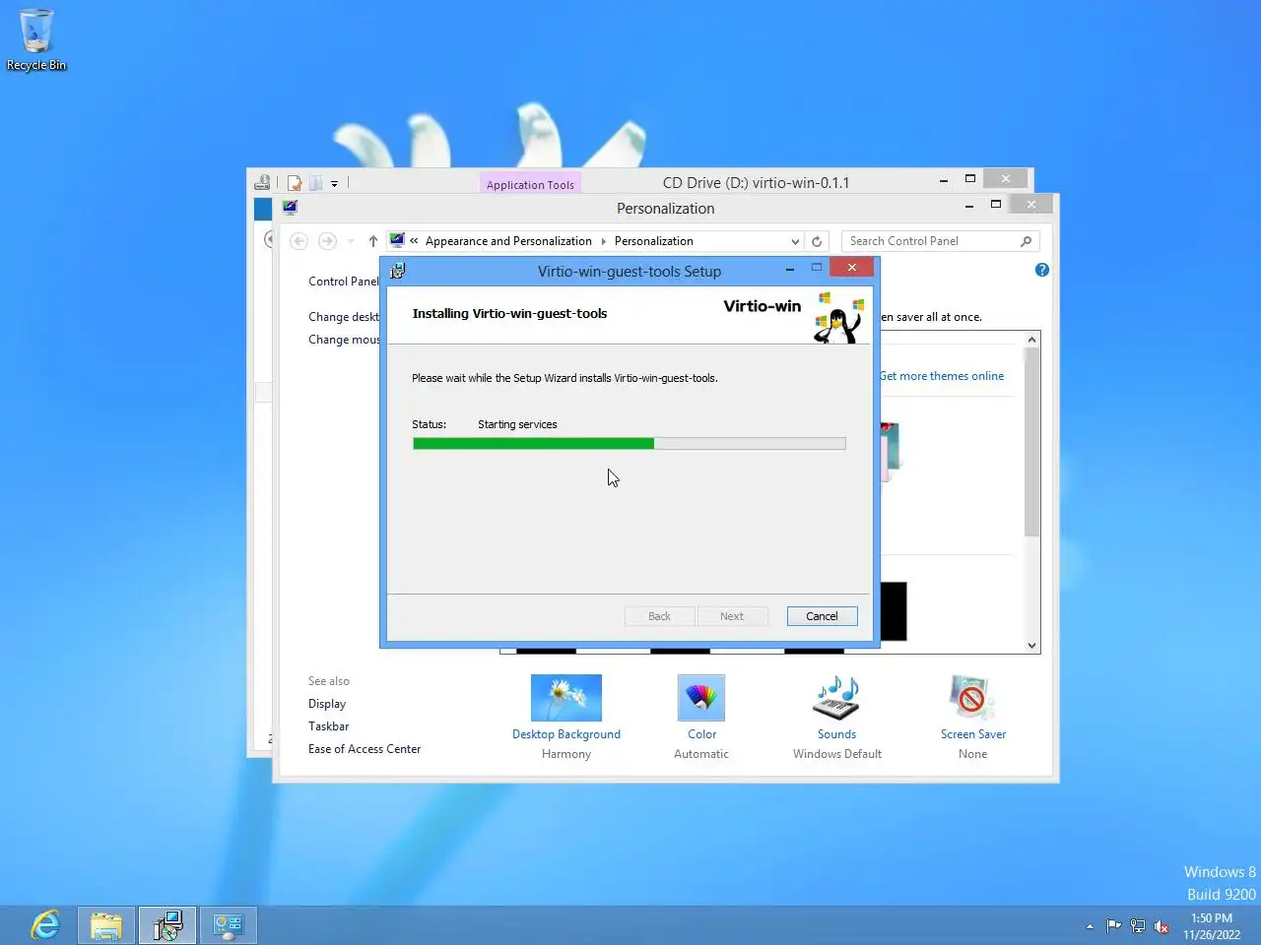Image resolution: width=1261 pixels, height=945 pixels.
Task: Minimize the Virtio-win setup window
Action: (789, 269)
